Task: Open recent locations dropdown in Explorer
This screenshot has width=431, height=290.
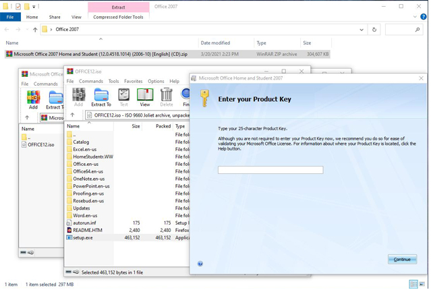Action: pyautogui.click(x=27, y=30)
